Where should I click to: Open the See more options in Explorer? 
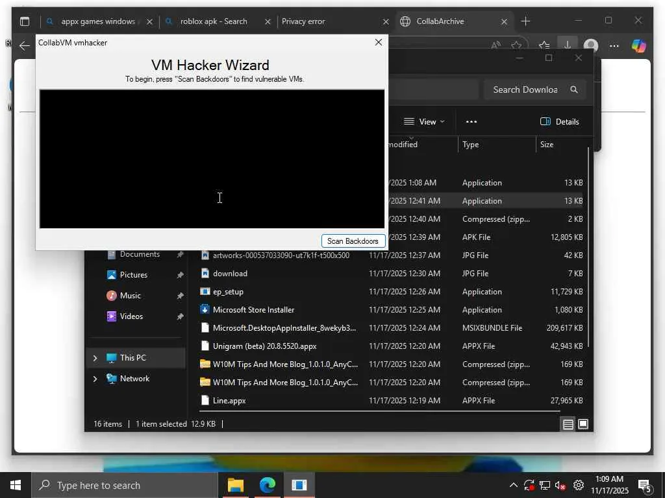[471, 121]
